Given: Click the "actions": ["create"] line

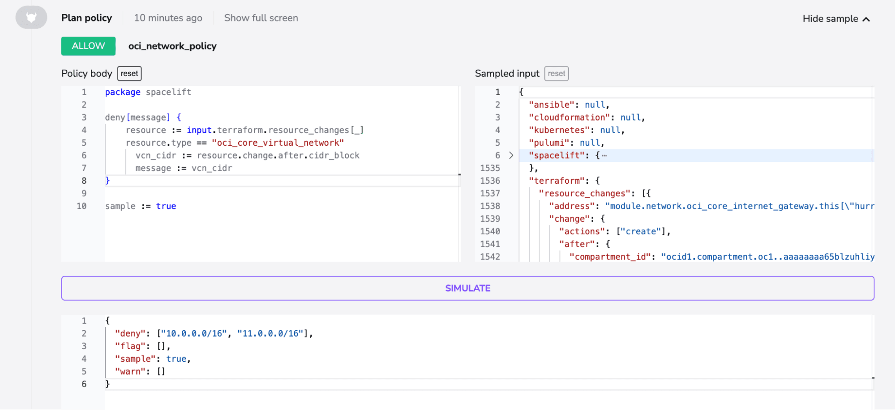Looking at the screenshot, I should (615, 231).
